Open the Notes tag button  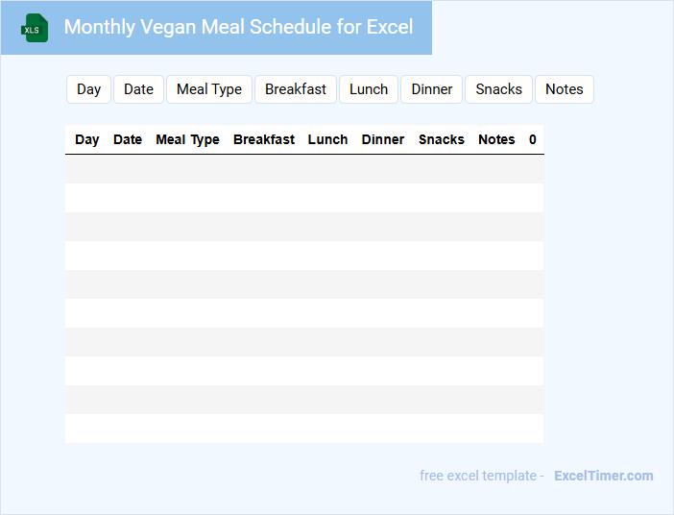[565, 89]
